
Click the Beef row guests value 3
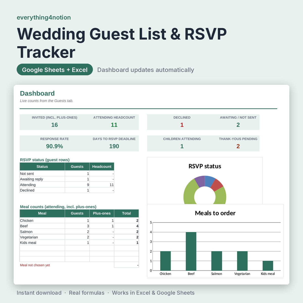coord(77,226)
